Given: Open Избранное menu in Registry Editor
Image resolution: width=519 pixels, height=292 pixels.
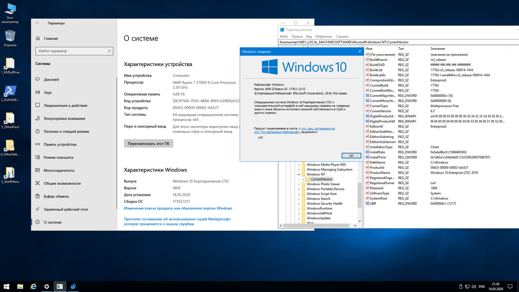Looking at the screenshot, I should tap(324, 36).
